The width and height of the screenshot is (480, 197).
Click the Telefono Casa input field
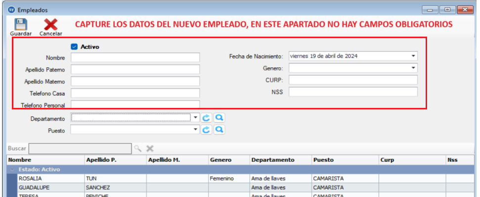pyautogui.click(x=135, y=93)
